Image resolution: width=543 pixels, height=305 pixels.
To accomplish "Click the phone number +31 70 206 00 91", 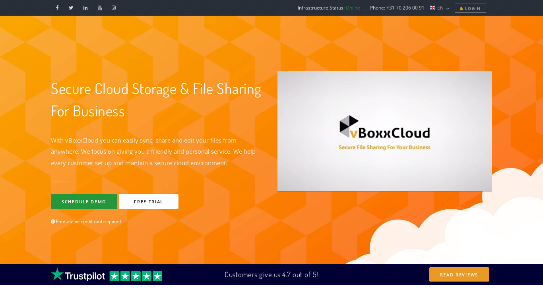I will (405, 8).
